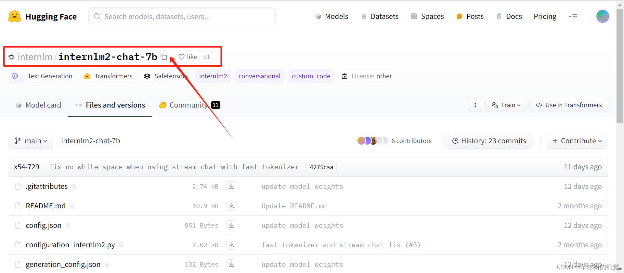Click the file icon beside README.md
The width and height of the screenshot is (624, 273).
pos(18,206)
